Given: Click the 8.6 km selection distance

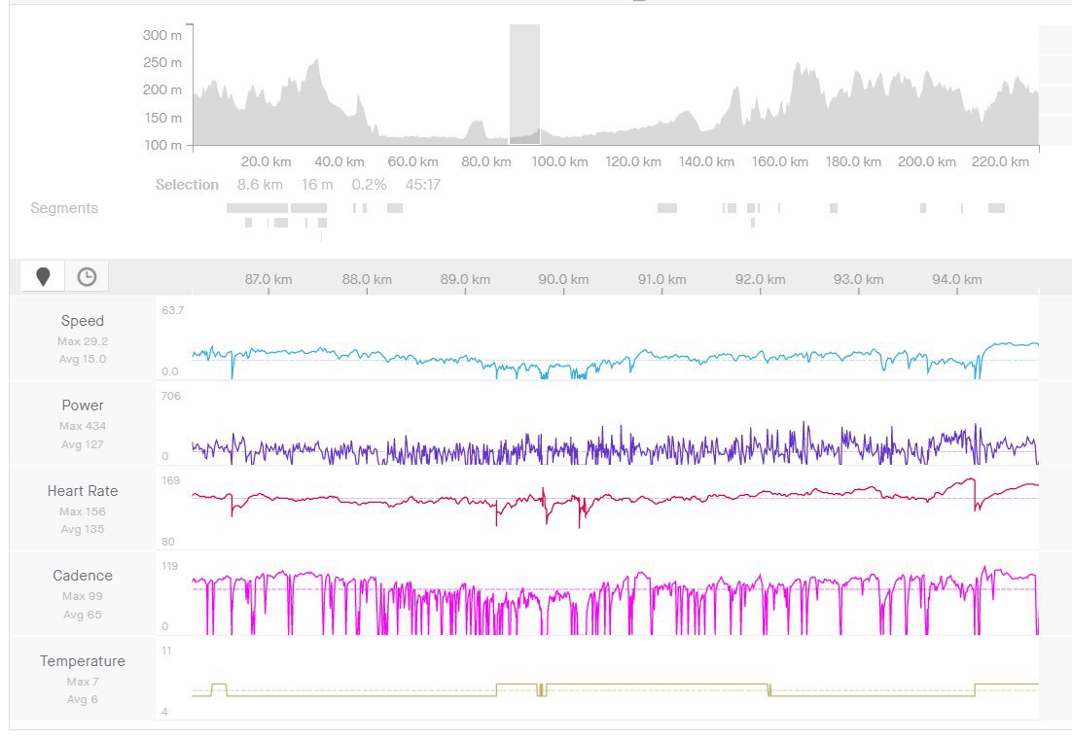Looking at the screenshot, I should [x=260, y=185].
